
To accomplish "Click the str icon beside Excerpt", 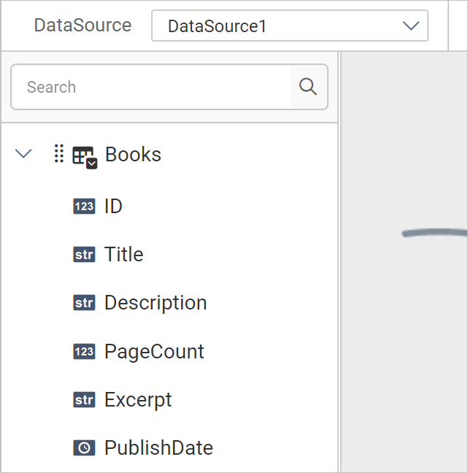I will tap(84, 400).
